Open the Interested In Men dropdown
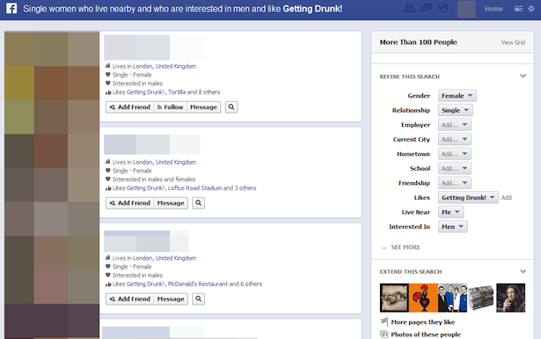The width and height of the screenshot is (541, 339). coord(453,226)
